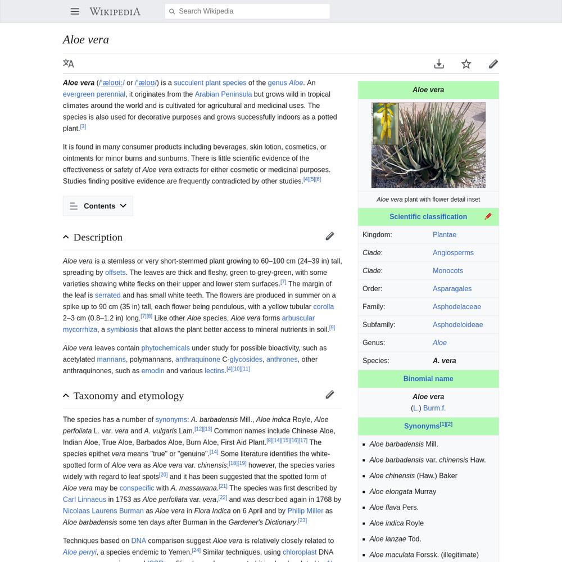
Task: Collapse the Description section
Action: click(66, 237)
